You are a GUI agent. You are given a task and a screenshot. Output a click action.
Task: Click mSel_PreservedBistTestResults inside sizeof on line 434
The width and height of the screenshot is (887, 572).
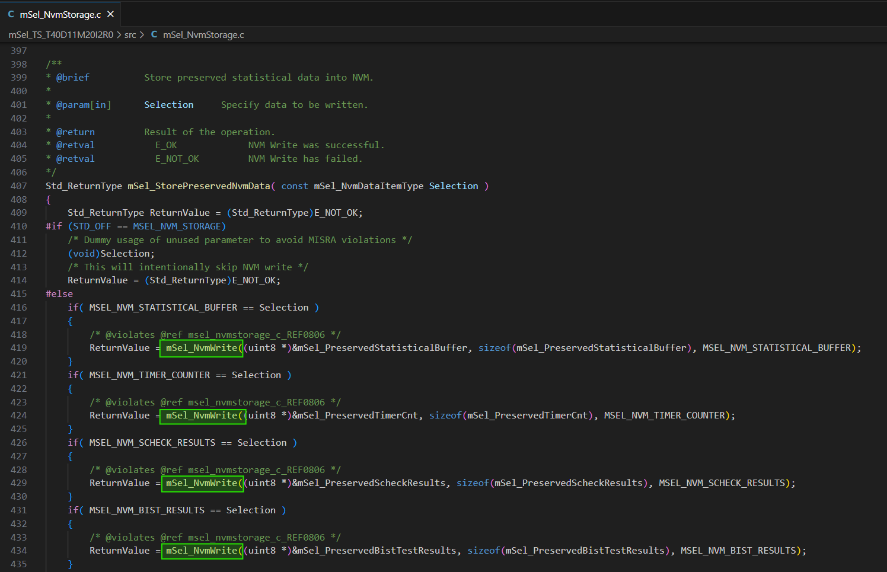coord(585,551)
